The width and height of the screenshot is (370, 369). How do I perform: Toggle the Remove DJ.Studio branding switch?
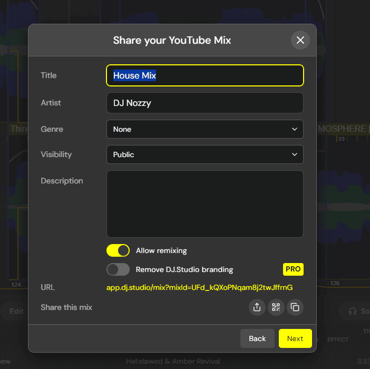click(x=118, y=269)
